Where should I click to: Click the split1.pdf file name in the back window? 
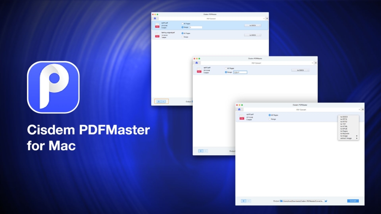point(164,23)
